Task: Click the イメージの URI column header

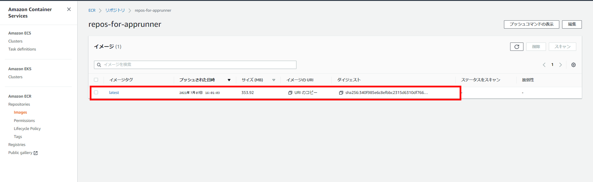Action: click(x=300, y=80)
